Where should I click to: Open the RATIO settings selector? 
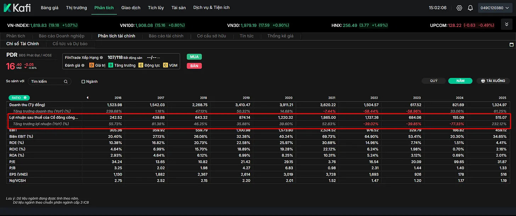click(19, 98)
